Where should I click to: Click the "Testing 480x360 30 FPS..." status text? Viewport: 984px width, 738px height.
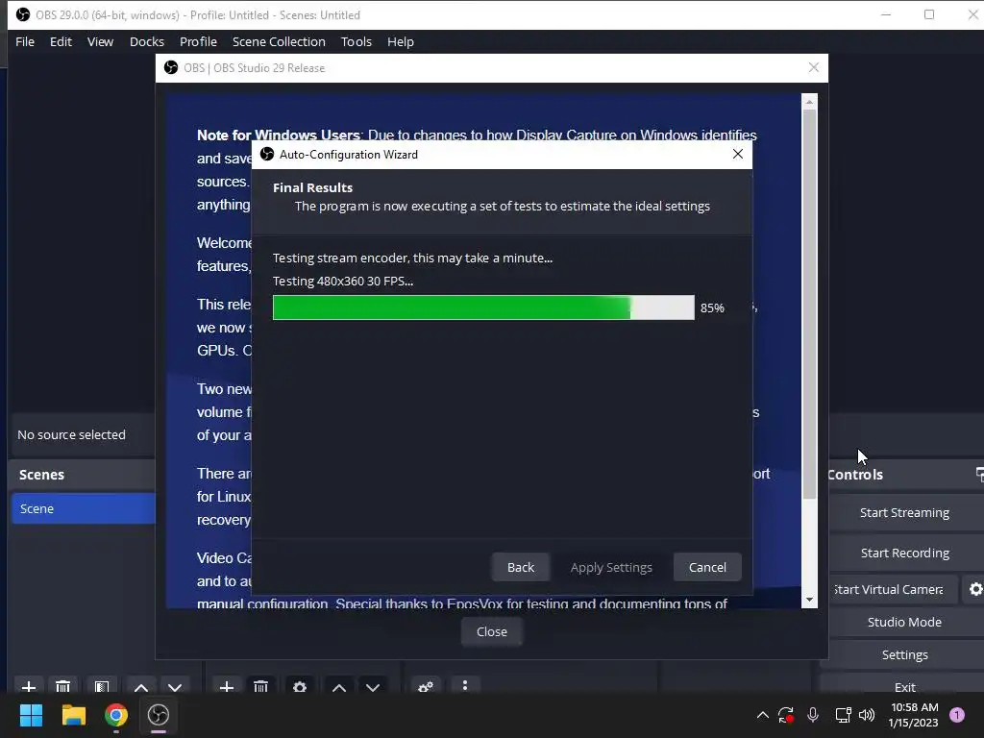click(343, 281)
